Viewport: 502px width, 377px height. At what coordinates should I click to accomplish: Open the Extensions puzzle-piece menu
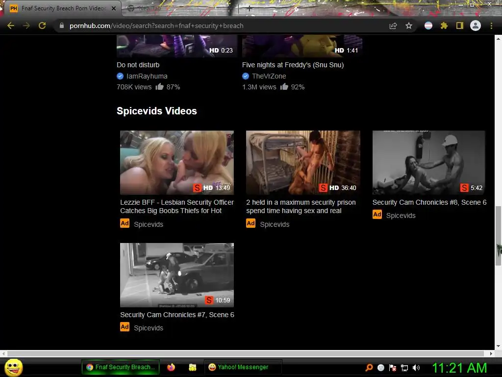[x=444, y=26]
